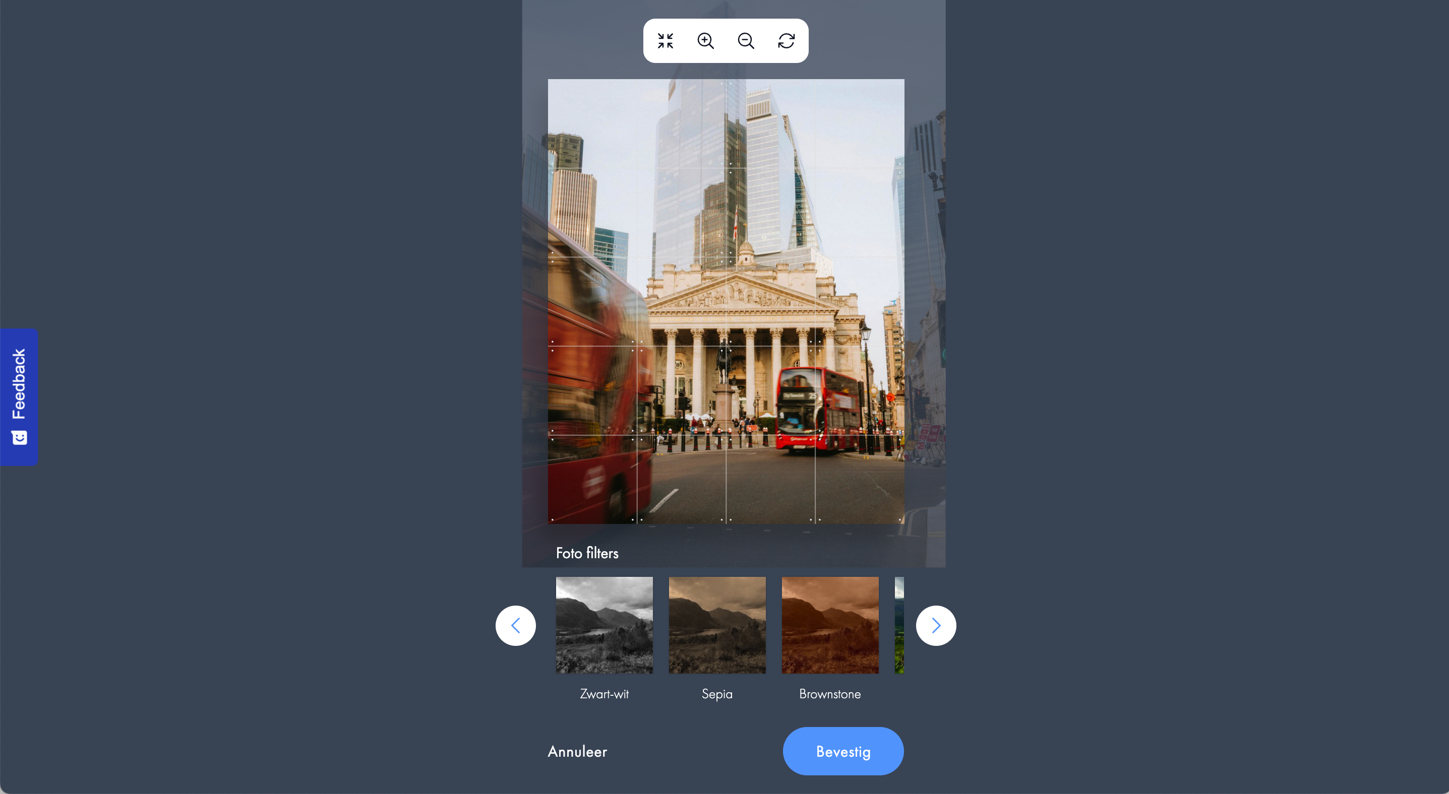Cancel with the Annuleer button
Image resolution: width=1449 pixels, height=794 pixels.
pos(577,751)
